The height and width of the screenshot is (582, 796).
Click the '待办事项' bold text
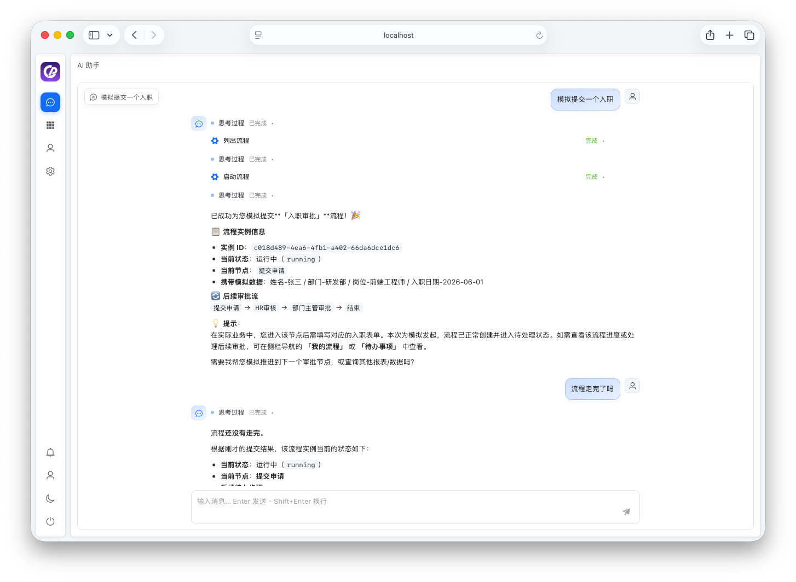(379, 347)
